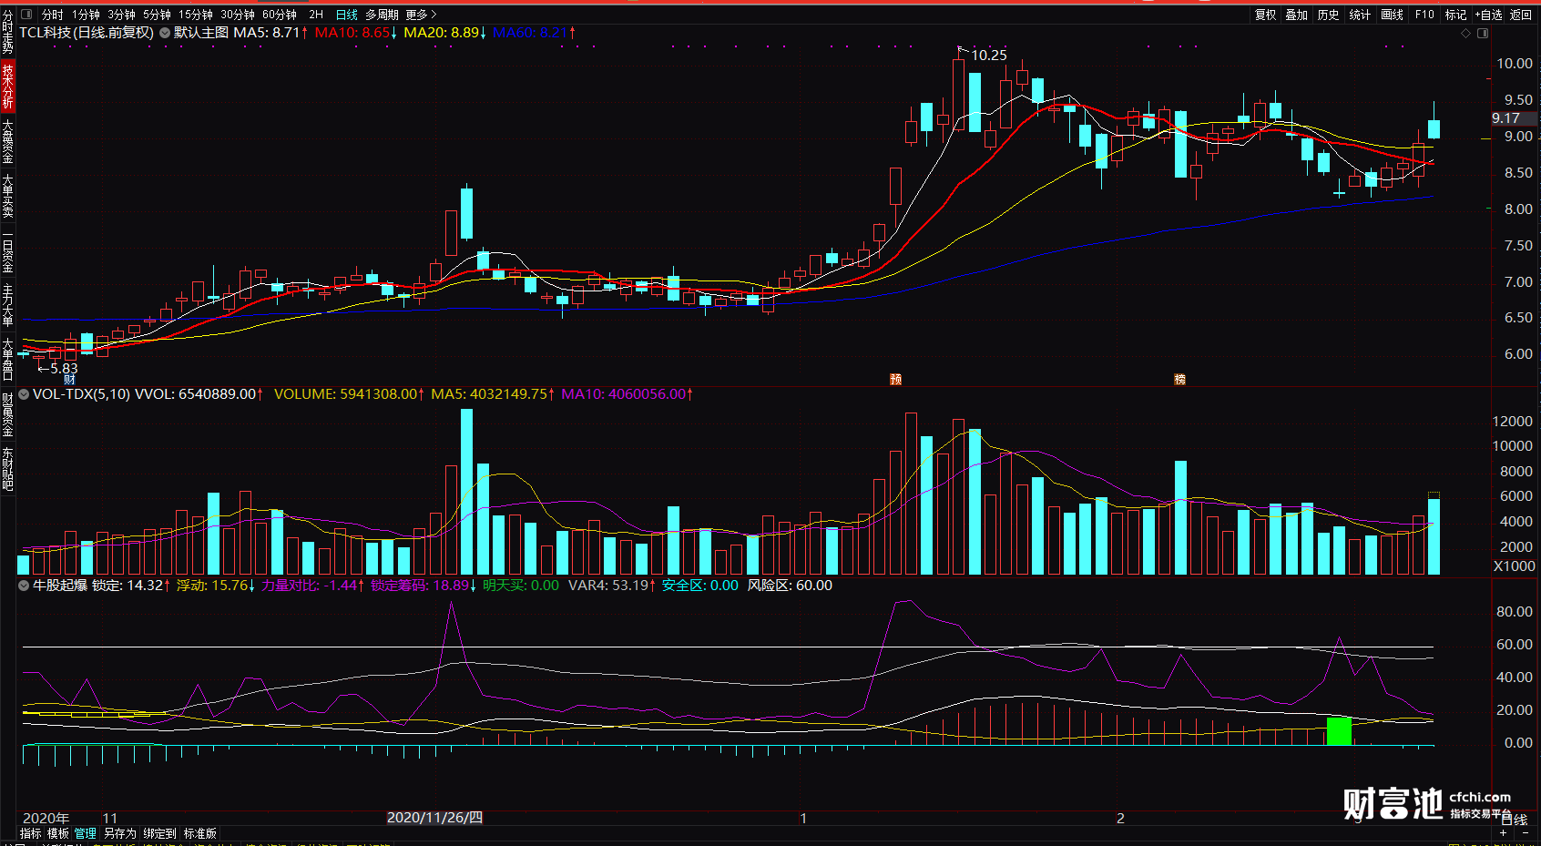1541x846 pixels.
Task: Open the 默认主图 indicator dropdown
Action: [165, 33]
